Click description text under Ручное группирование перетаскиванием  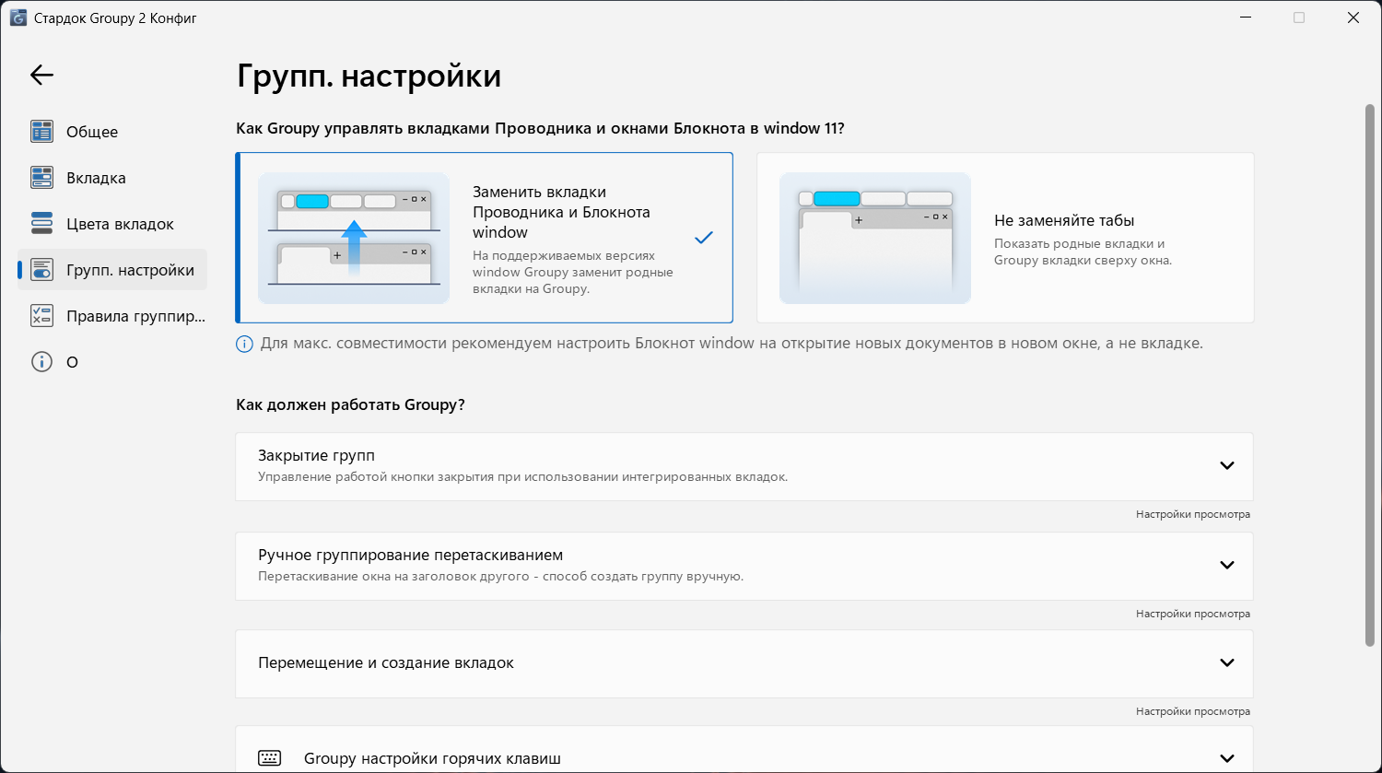[x=500, y=577]
